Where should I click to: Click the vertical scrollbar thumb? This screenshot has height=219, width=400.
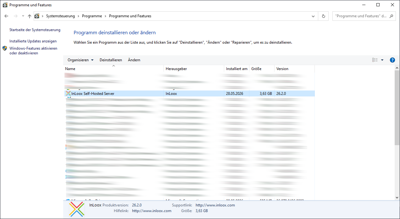[x=397, y=108]
